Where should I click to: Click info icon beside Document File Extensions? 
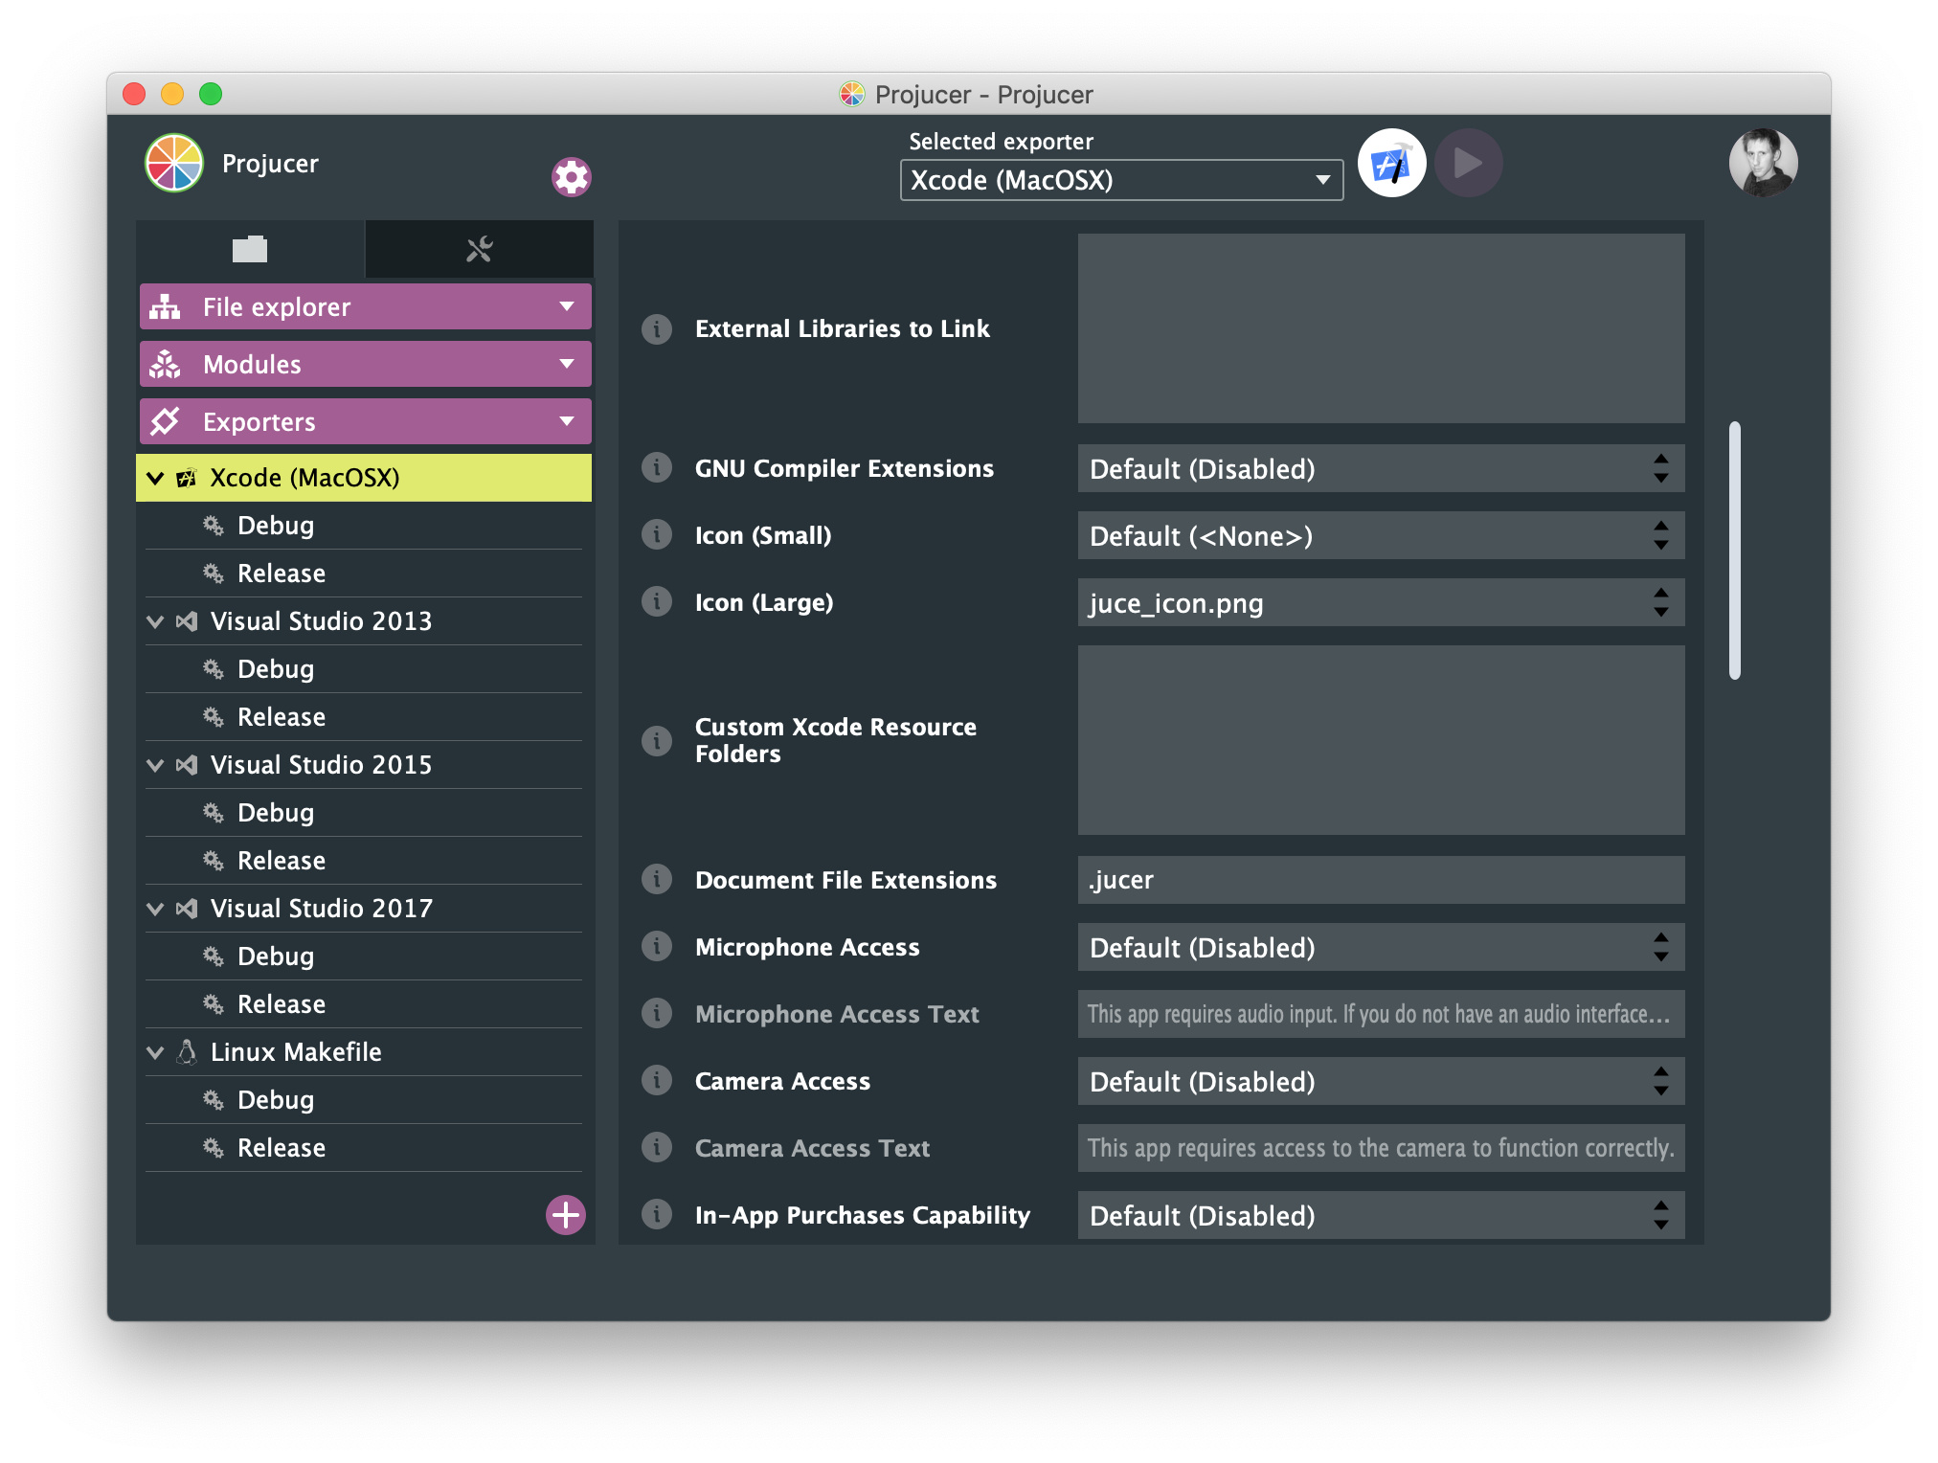tap(657, 880)
